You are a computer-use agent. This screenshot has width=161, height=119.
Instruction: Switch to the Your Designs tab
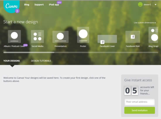pyautogui.click(x=12, y=61)
